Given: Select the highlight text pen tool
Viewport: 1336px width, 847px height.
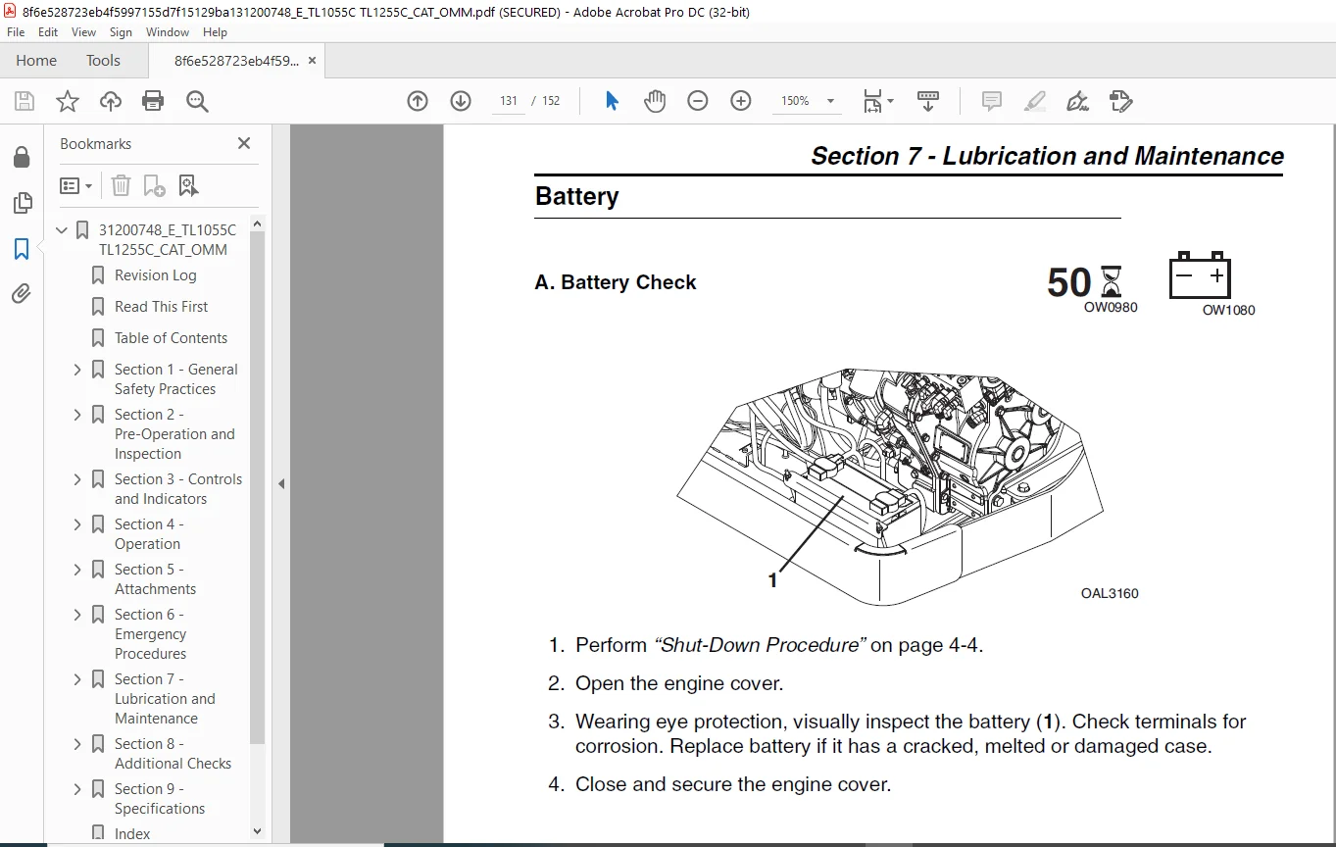Looking at the screenshot, I should click(x=1034, y=101).
